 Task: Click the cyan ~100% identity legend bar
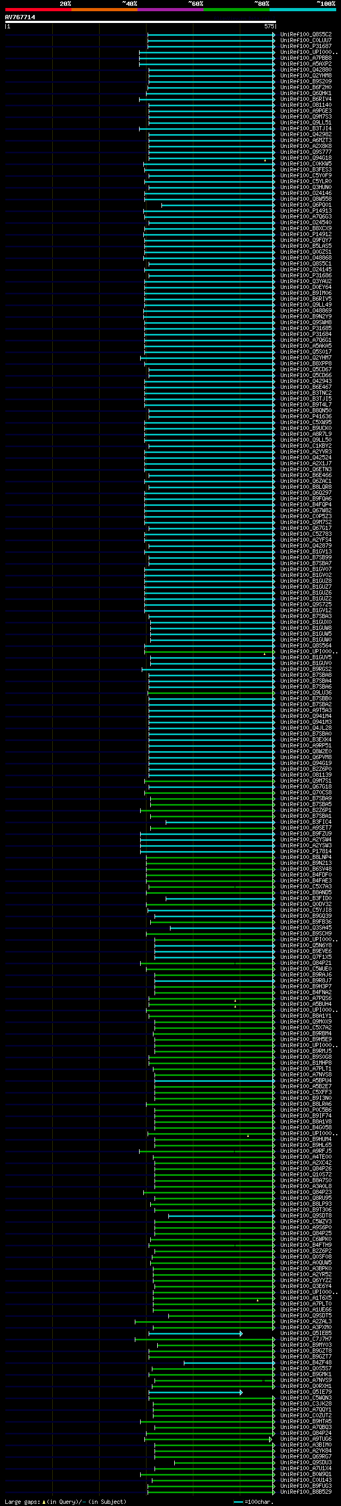pos(303,10)
